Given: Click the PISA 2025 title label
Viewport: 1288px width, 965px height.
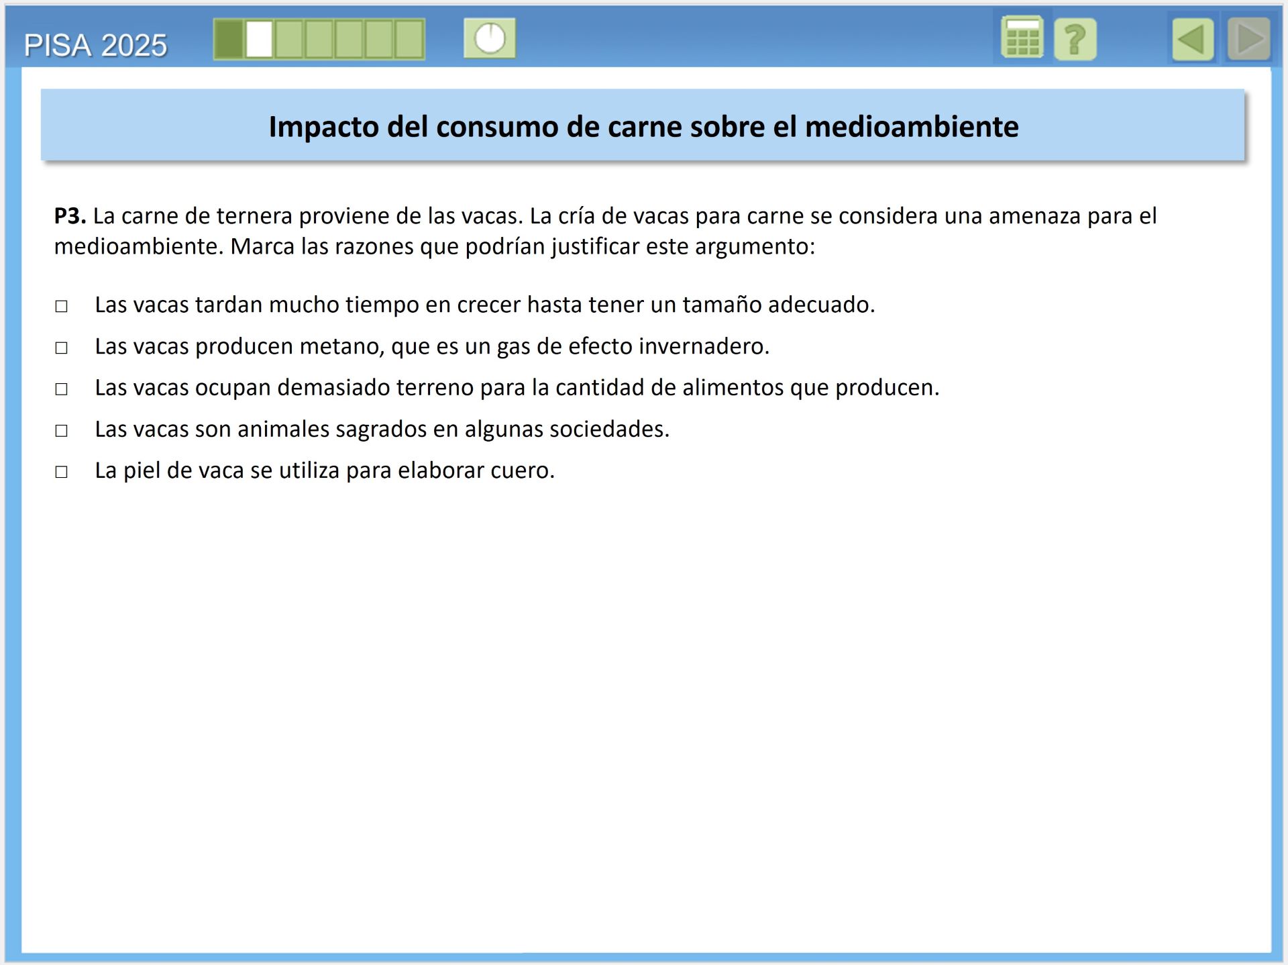Looking at the screenshot, I should [x=95, y=46].
